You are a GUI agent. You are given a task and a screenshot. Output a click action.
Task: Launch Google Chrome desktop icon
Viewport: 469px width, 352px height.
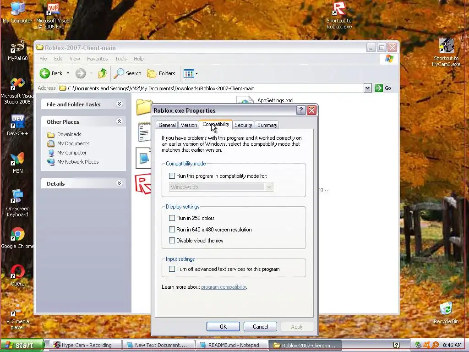tap(17, 238)
